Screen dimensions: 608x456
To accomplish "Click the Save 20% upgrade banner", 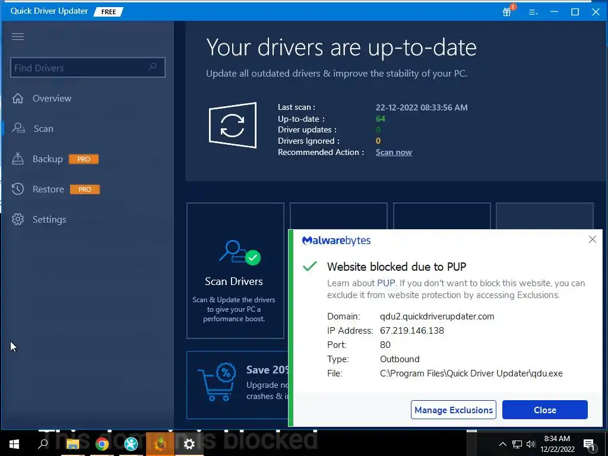I will 237,385.
